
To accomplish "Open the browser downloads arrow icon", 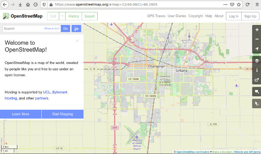I will (x=20, y=4).
